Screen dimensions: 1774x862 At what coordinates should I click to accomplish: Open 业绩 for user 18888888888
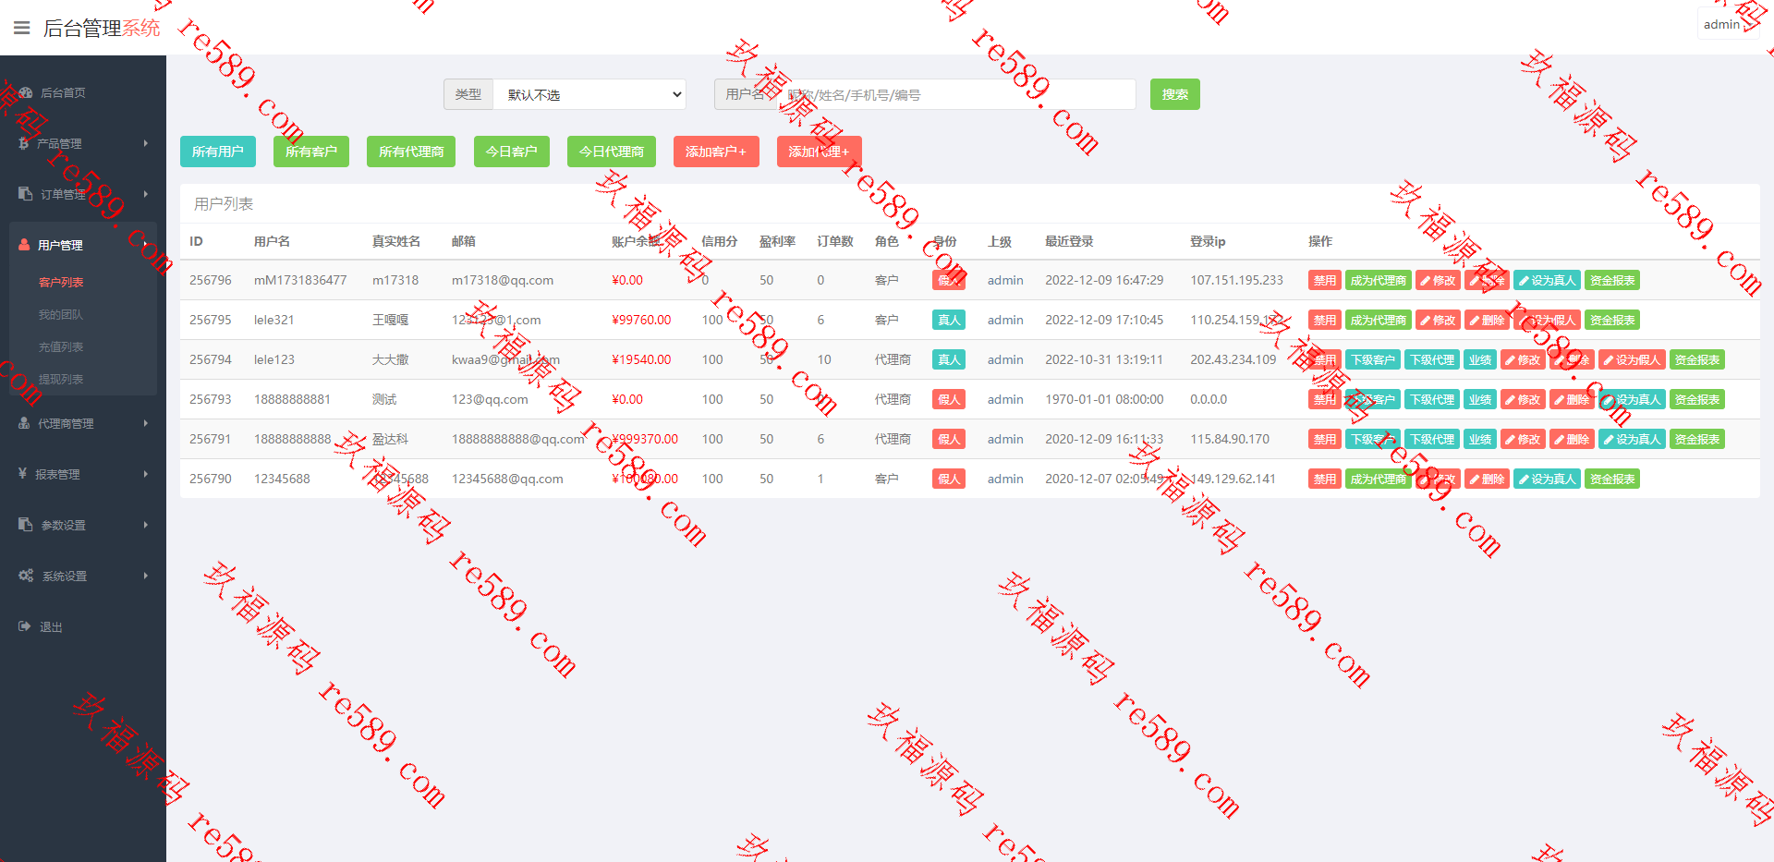[x=1480, y=440]
